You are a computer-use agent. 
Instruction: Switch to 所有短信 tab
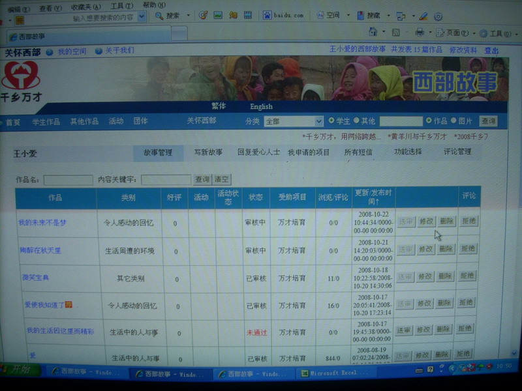358,152
